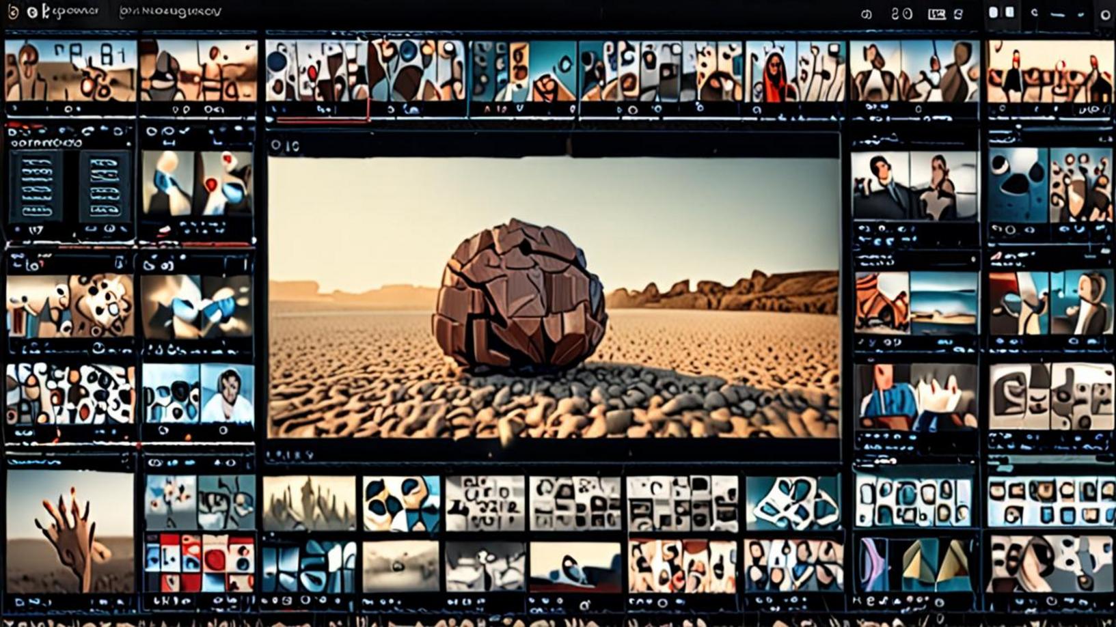Enable the right square view switch in top toolbar
This screenshot has height=627, width=1116.
(x=1009, y=12)
